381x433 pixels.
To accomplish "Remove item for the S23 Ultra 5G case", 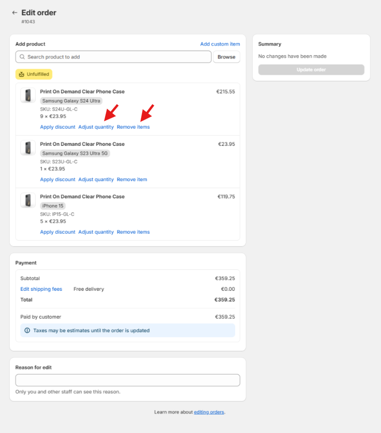I will (x=132, y=180).
